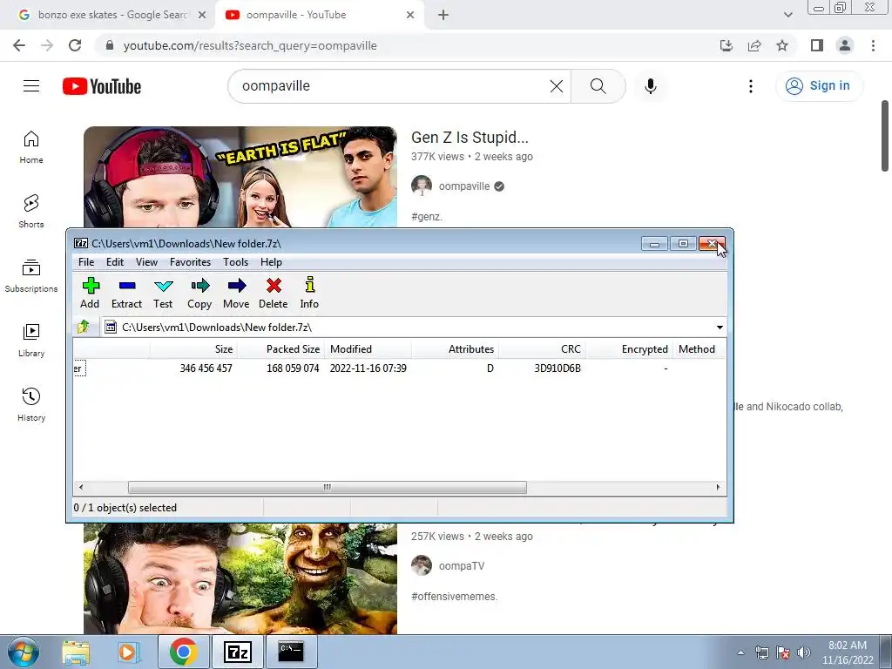Go to YouTube Home in sidebar

point(31,147)
